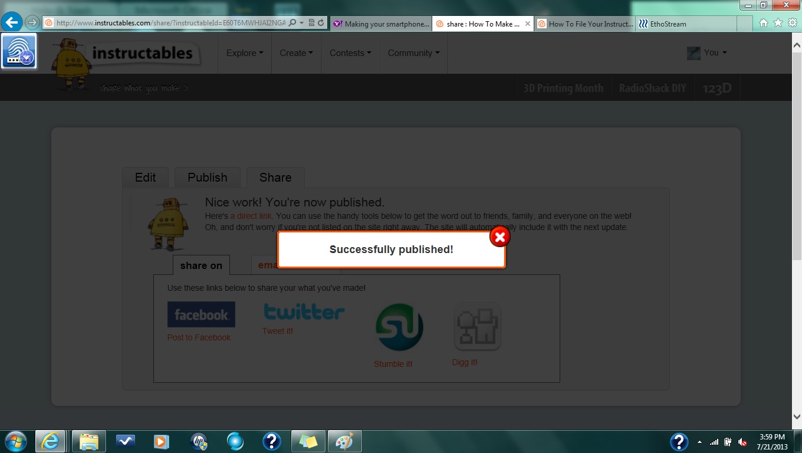
Task: Open Favorites star icon
Action: [778, 23]
